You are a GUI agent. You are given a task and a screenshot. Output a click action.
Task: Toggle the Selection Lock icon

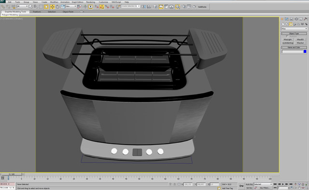click(175, 184)
